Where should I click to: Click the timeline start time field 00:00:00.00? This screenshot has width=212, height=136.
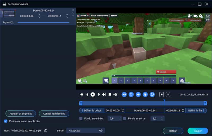click(x=113, y=111)
